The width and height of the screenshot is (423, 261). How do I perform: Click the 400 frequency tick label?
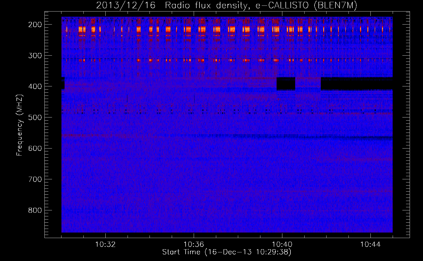tap(35, 86)
